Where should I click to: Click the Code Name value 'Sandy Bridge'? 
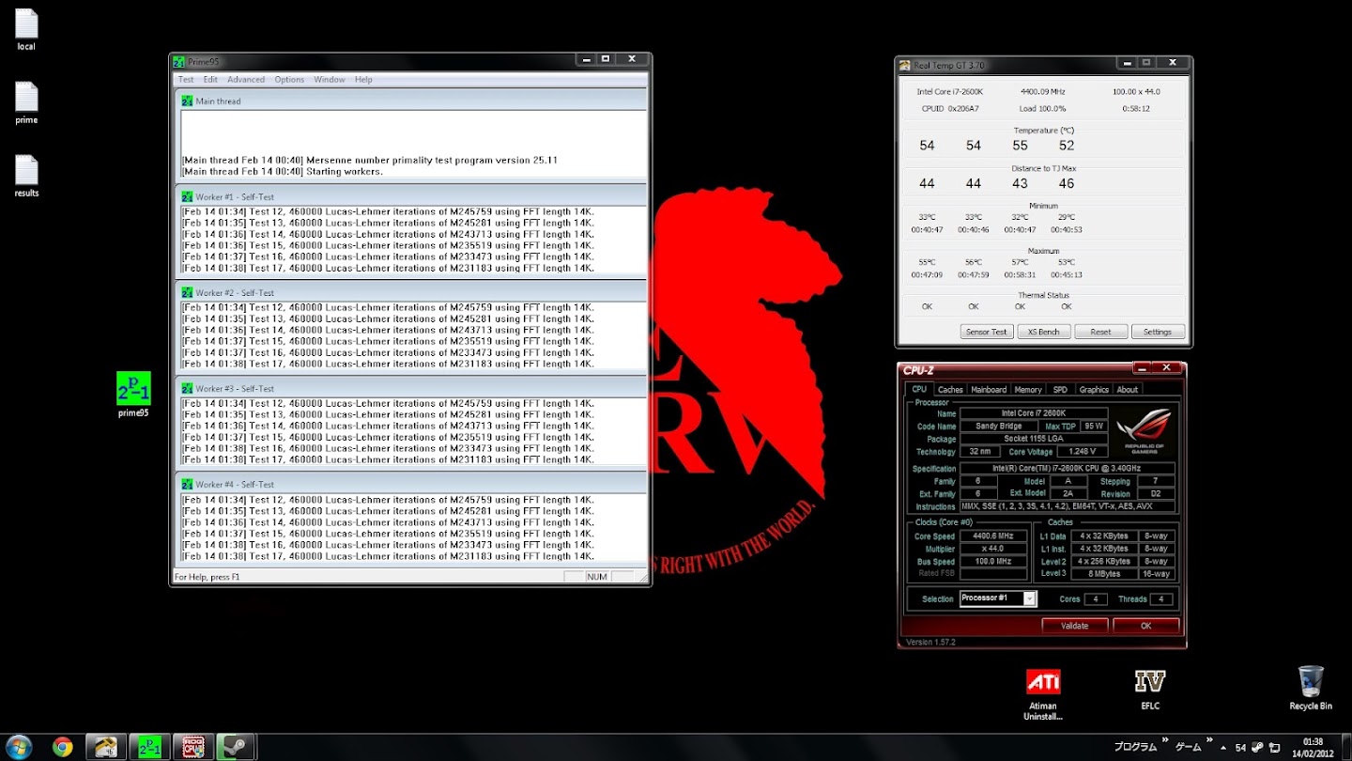click(998, 427)
